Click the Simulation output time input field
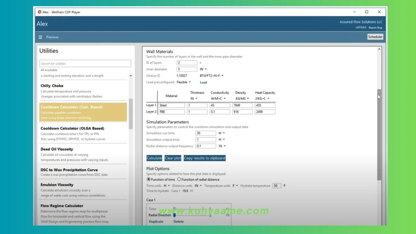This screenshot has height=234, width=416. pos(206,140)
